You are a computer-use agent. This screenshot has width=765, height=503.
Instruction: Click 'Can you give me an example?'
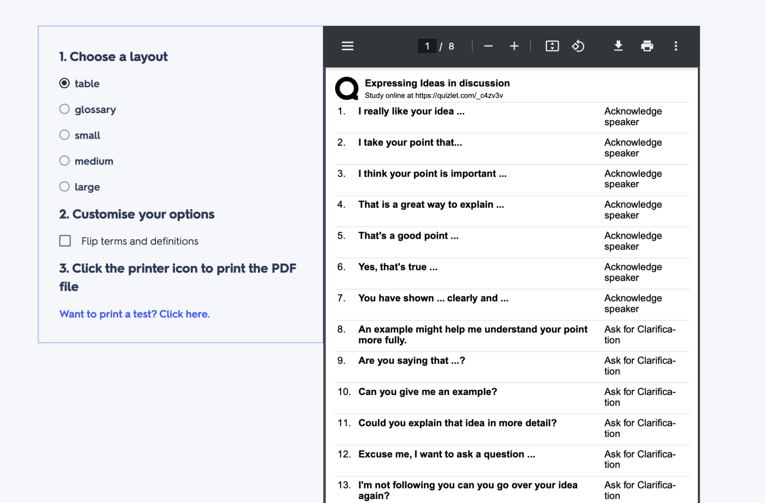[428, 392]
